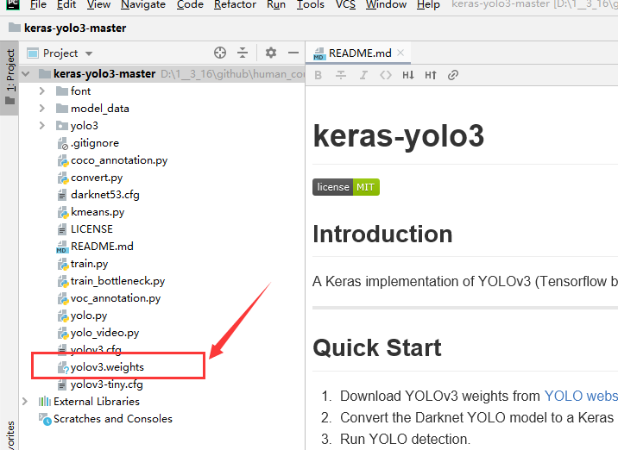The image size is (618, 450).
Task: Click the collapse all icon in Project panel
Action: 243,53
